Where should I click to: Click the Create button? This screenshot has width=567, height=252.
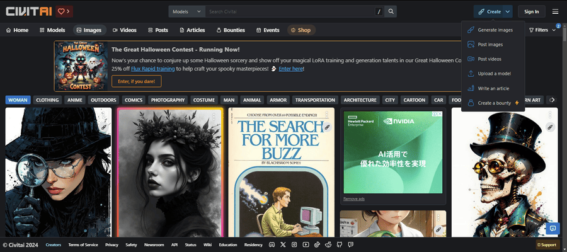(489, 11)
